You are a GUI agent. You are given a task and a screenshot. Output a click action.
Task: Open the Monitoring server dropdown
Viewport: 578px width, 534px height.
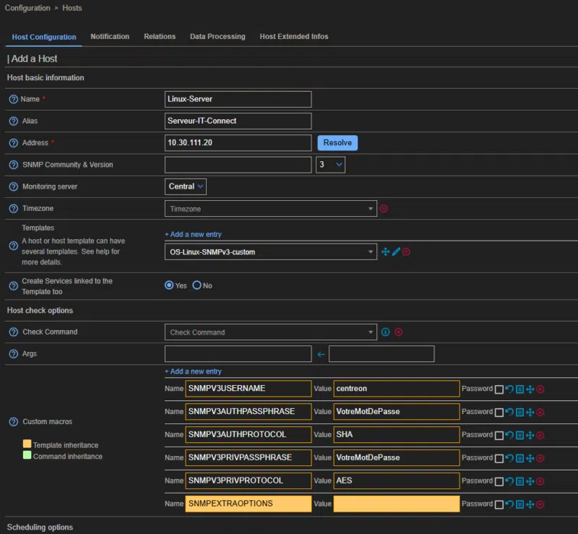point(184,186)
